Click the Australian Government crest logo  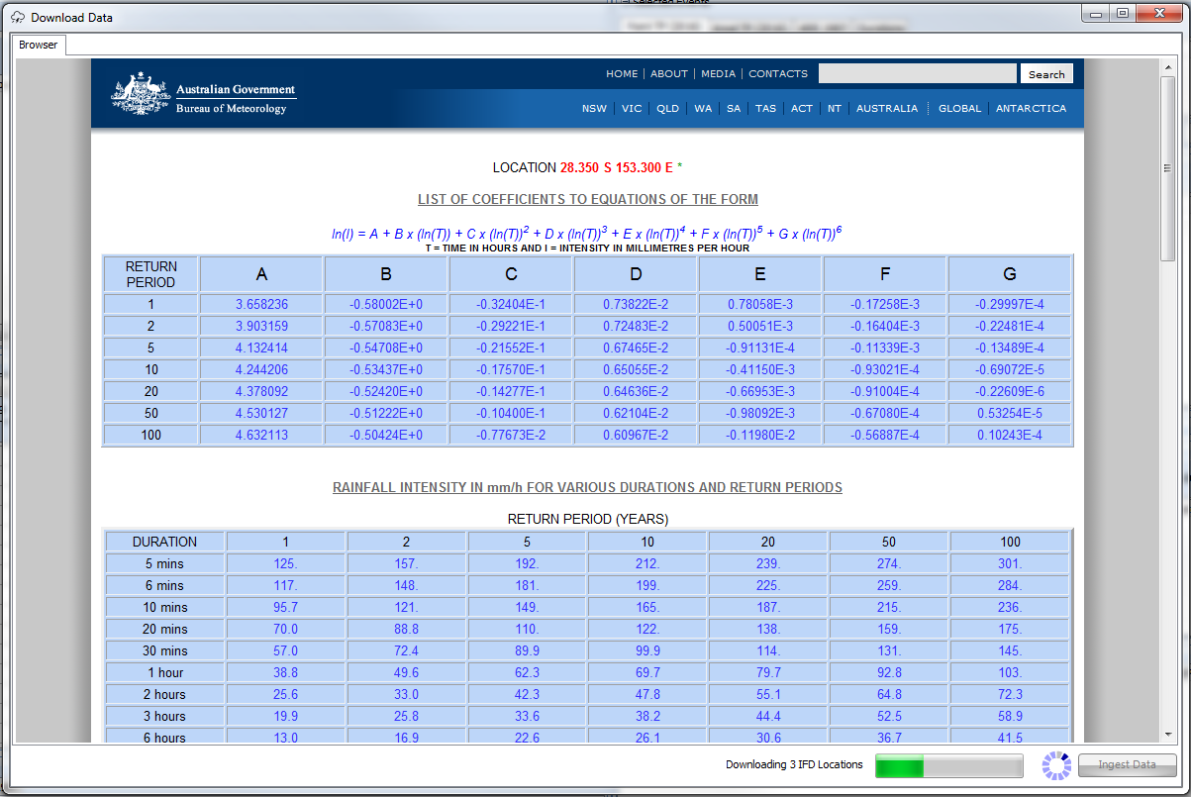139,95
